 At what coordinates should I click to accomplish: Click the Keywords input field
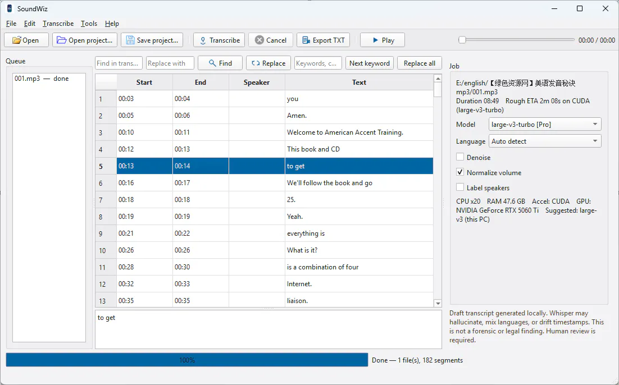coord(318,63)
